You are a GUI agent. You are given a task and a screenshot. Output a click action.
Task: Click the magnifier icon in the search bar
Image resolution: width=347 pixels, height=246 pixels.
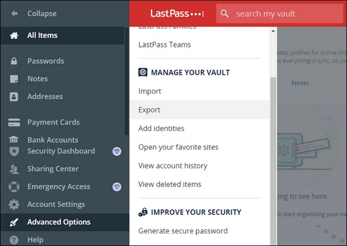point(224,14)
